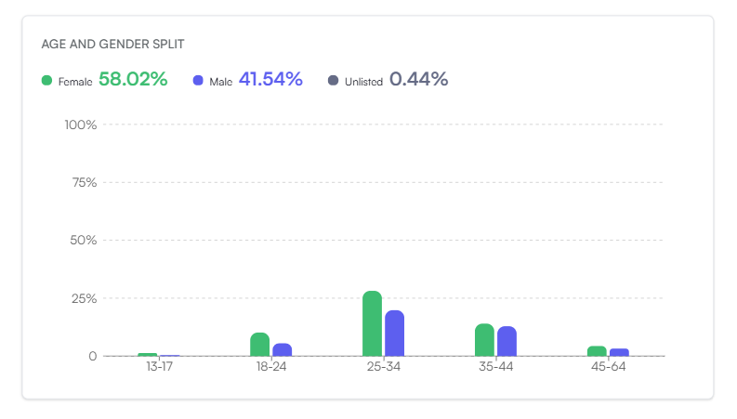Click the AGE AND GENDER SPLIT heading
This screenshot has height=419, width=737.
(x=112, y=45)
